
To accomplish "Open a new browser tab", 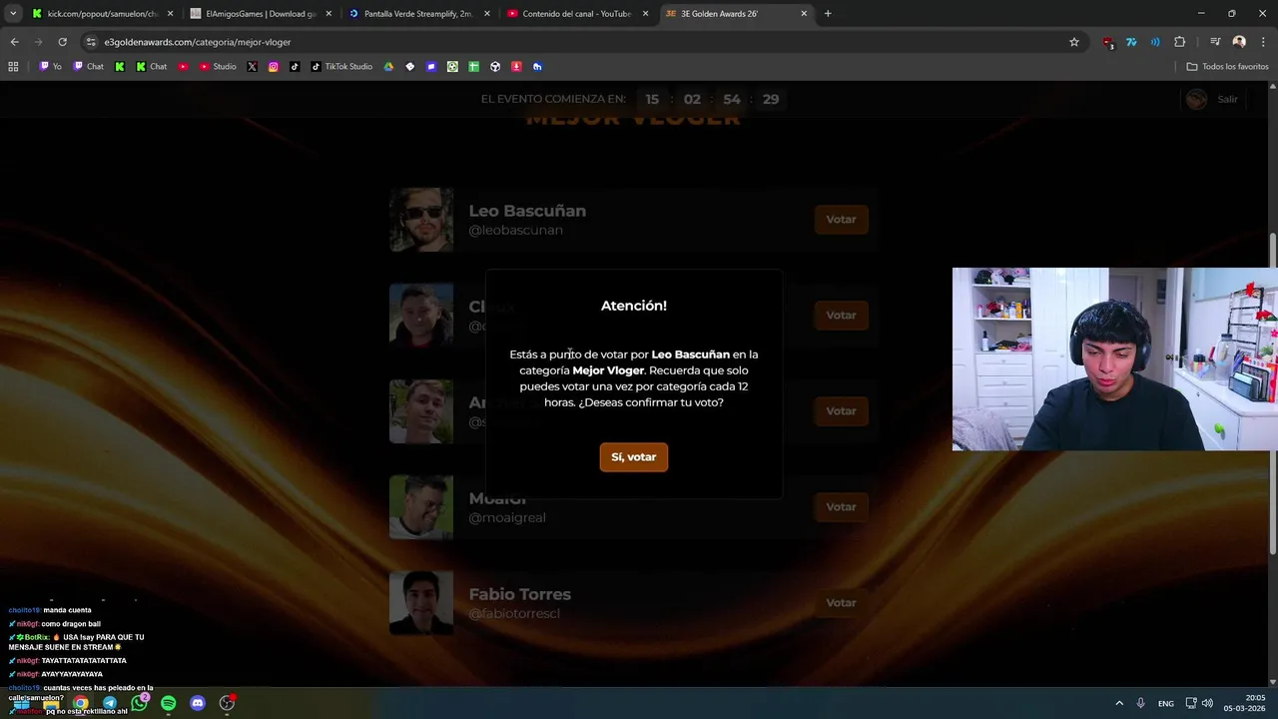I will point(828,14).
